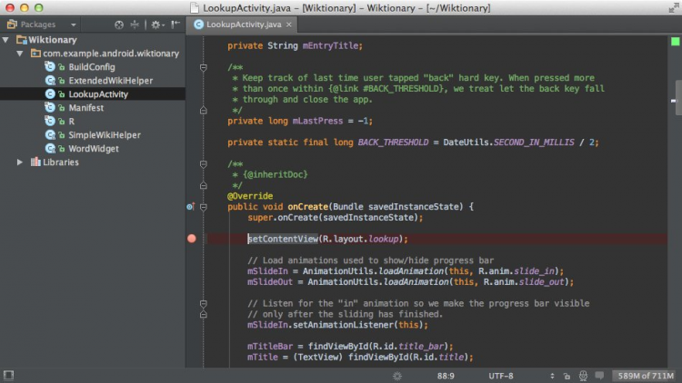The width and height of the screenshot is (682, 383).
Task: Expand the Libraries tree node
Action: click(x=20, y=162)
